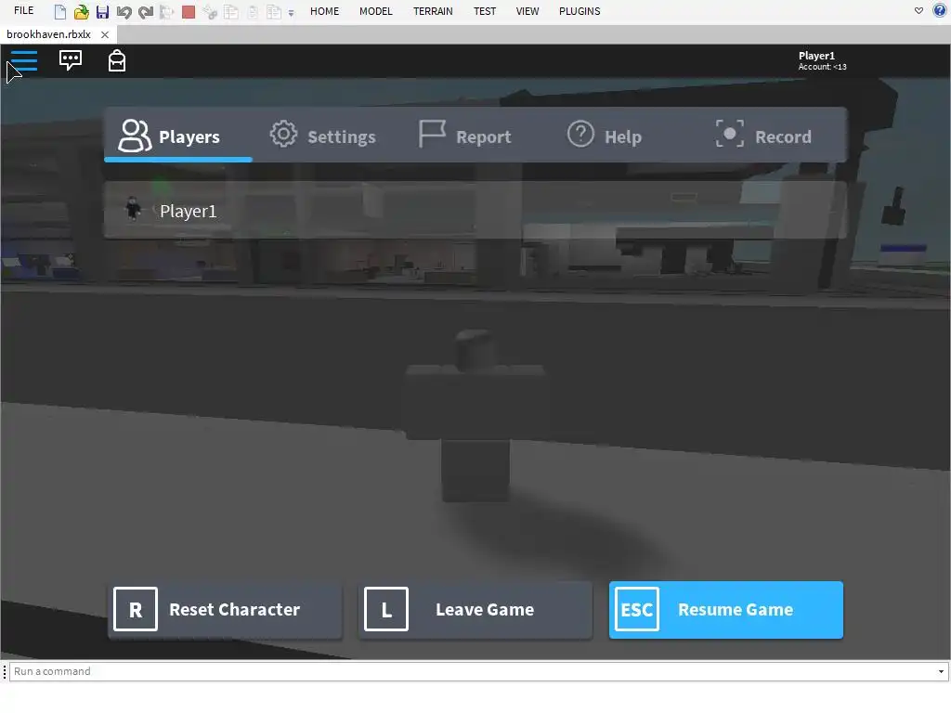
Task: Click the L key badge
Action: 386,609
